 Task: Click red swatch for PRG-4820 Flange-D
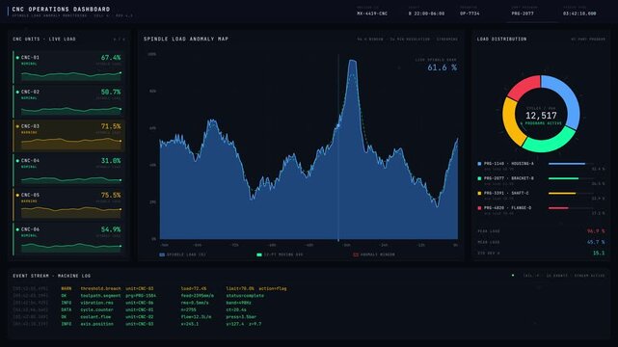[x=479, y=208]
